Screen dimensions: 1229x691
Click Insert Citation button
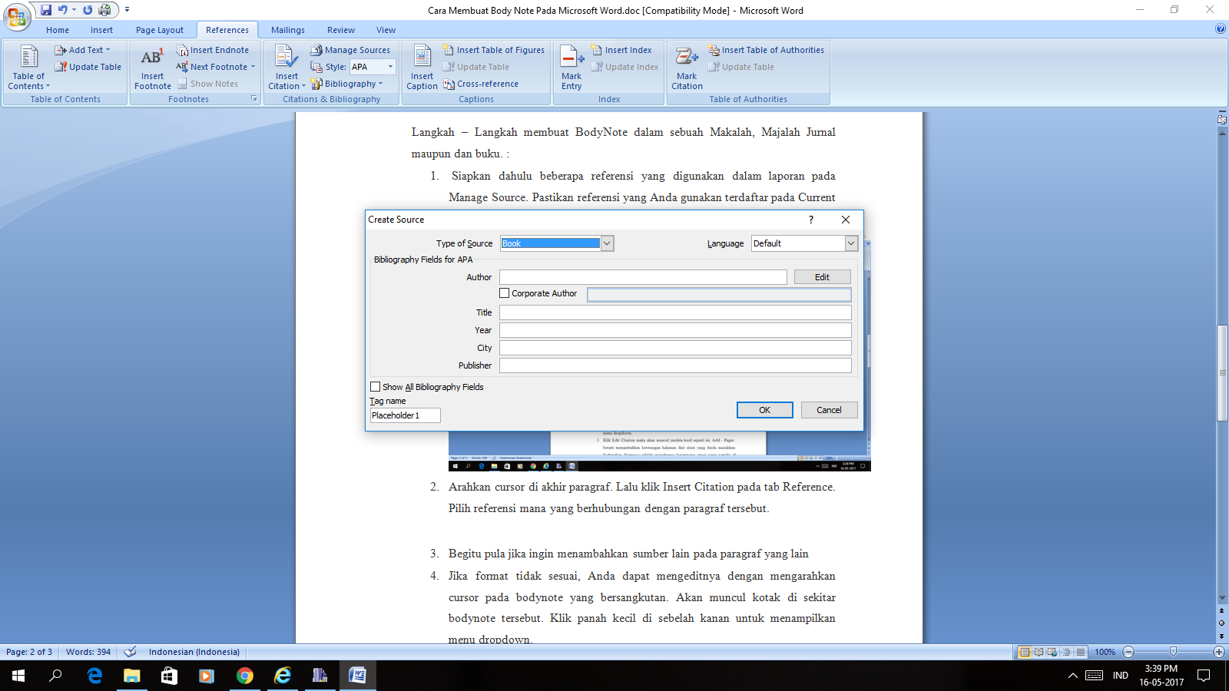tap(287, 68)
